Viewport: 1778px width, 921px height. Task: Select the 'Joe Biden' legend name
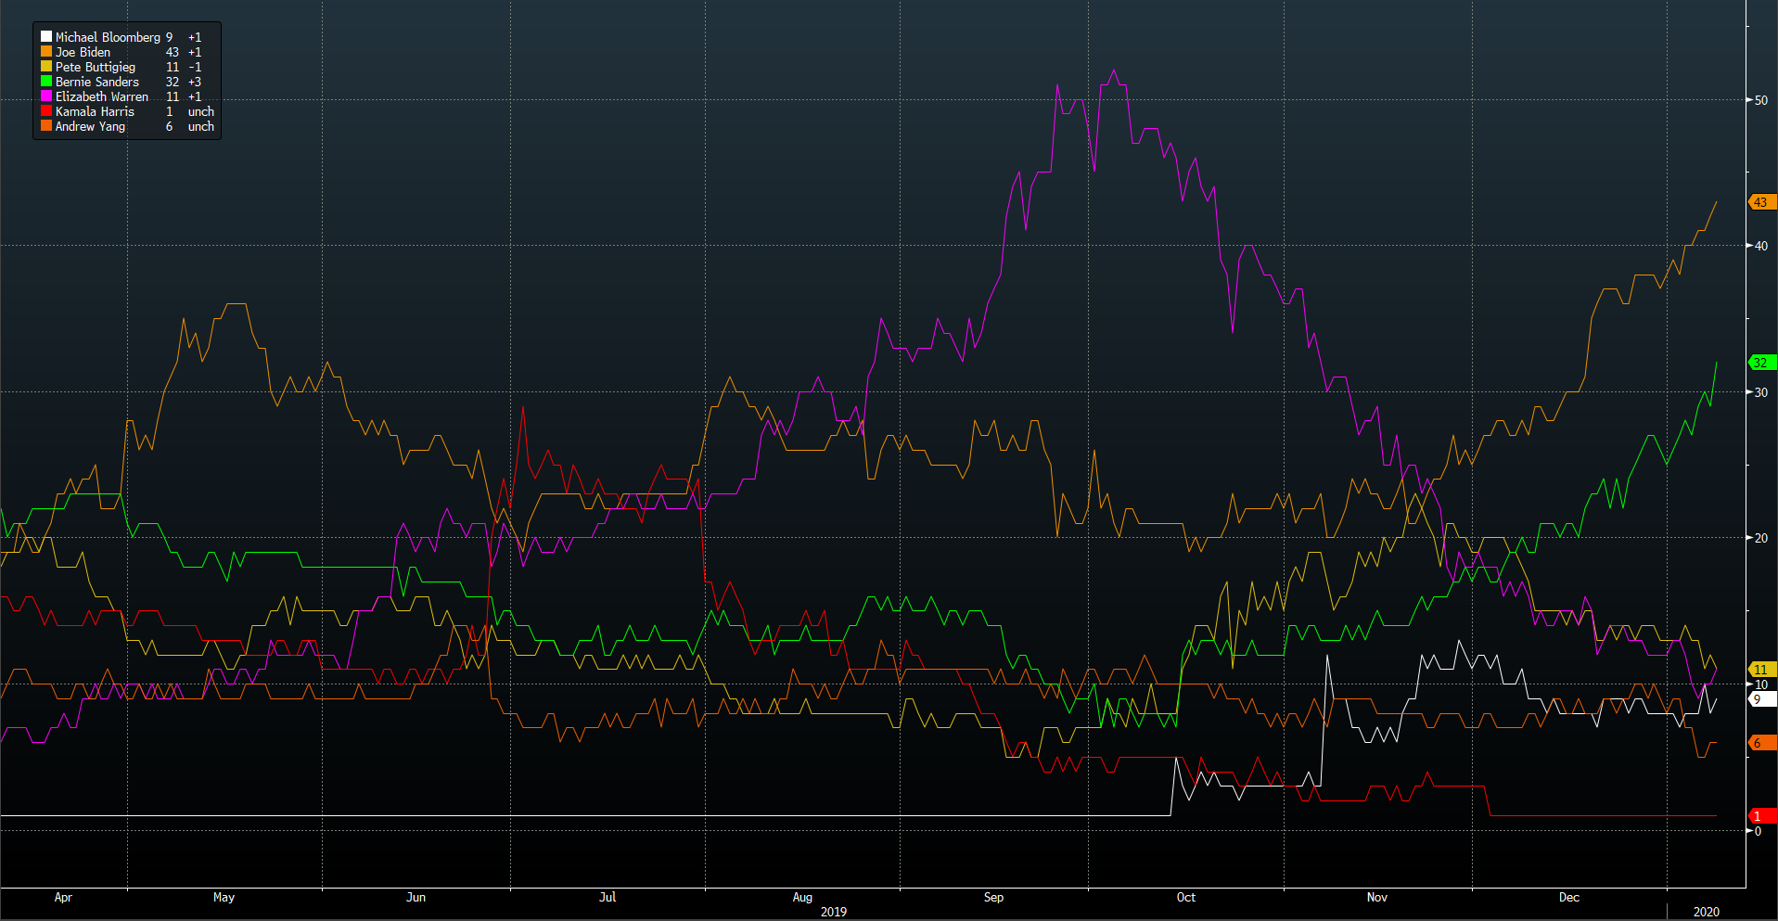coord(83,52)
